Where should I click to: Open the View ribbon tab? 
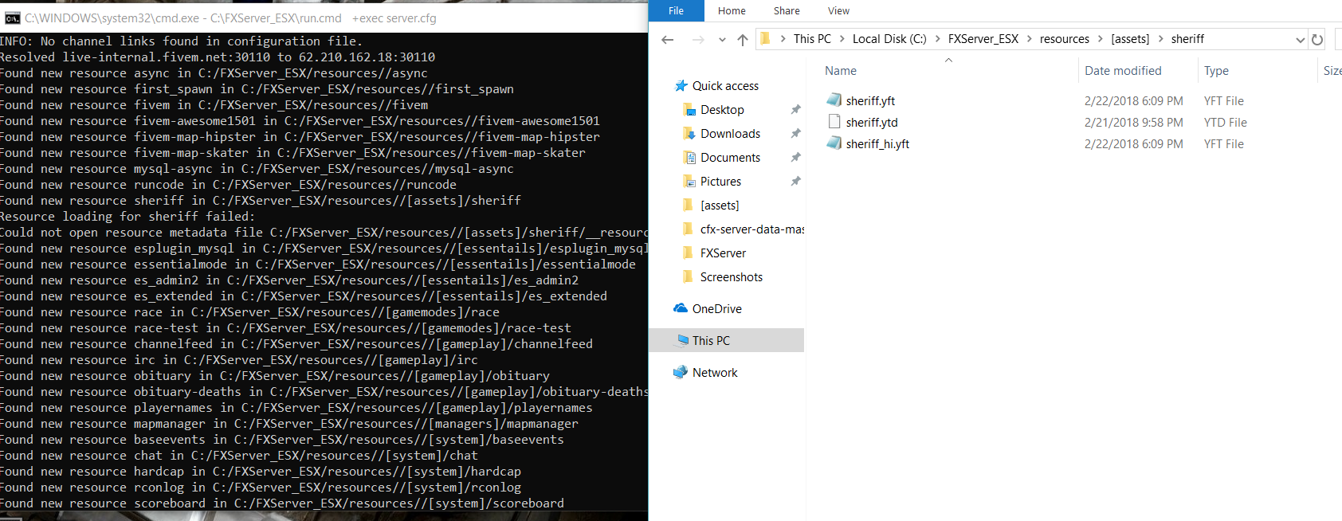pos(838,10)
